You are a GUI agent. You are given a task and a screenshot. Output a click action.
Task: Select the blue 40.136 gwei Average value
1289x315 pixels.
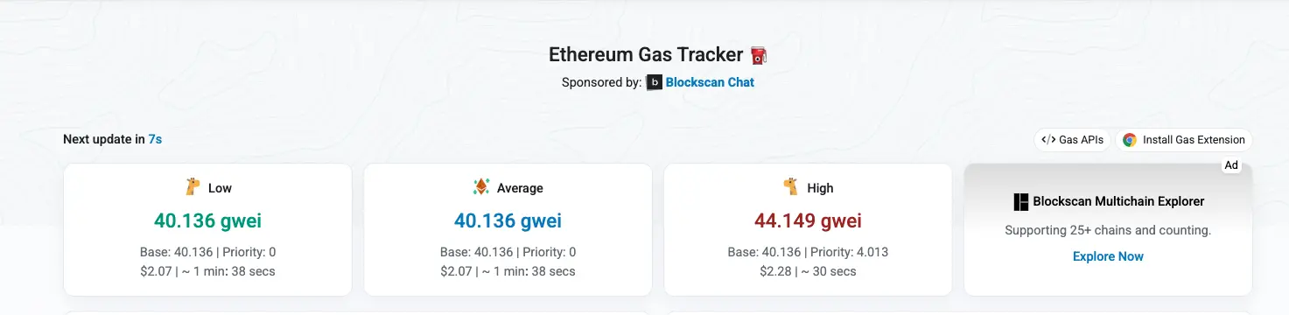[x=508, y=220]
